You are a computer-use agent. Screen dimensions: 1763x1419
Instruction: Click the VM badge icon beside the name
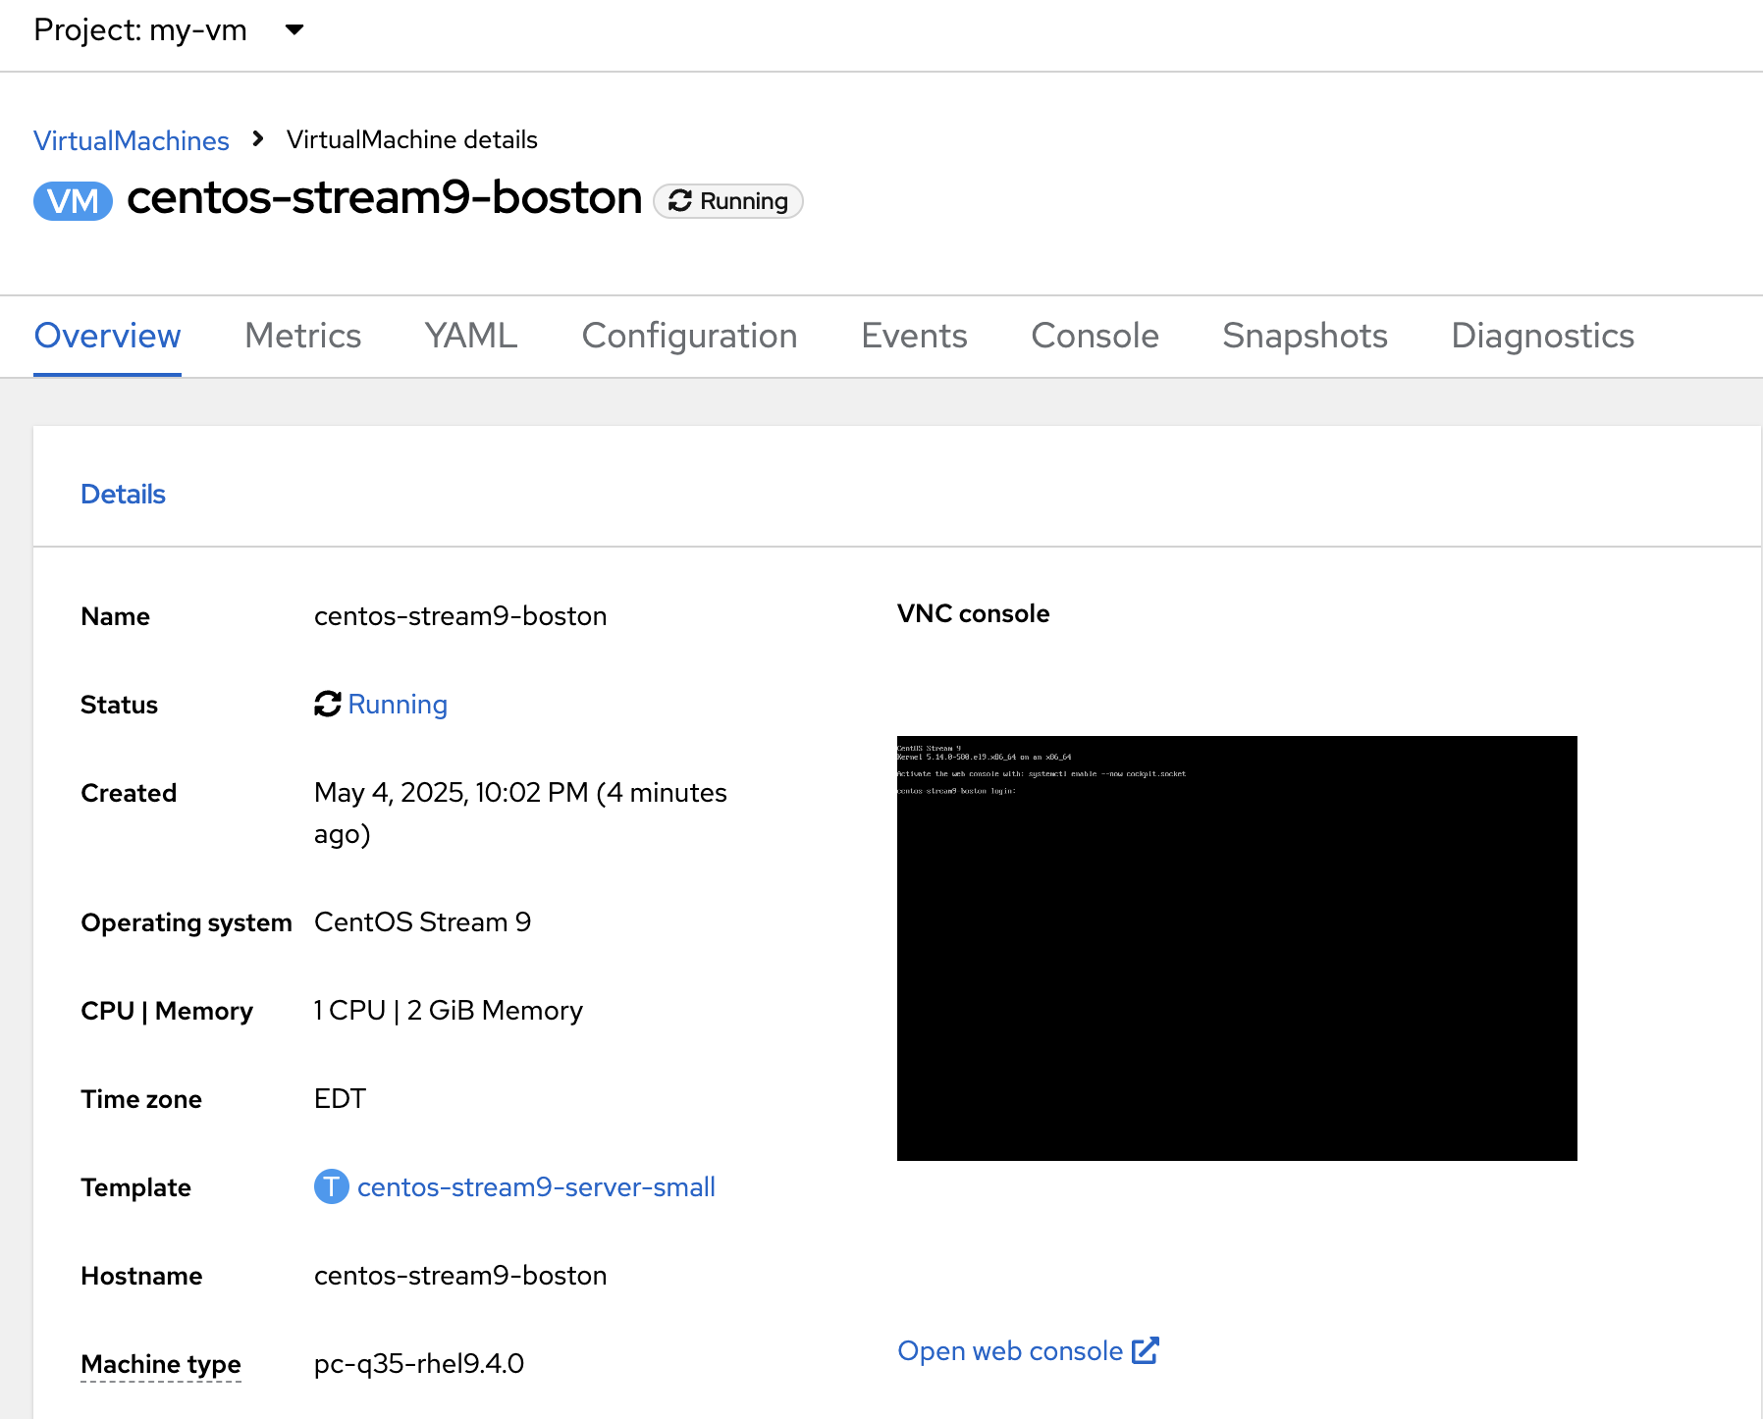tap(72, 200)
